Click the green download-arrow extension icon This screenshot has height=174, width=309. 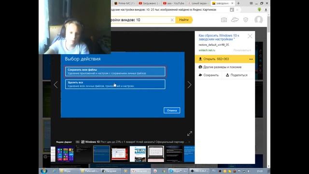click(259, 10)
